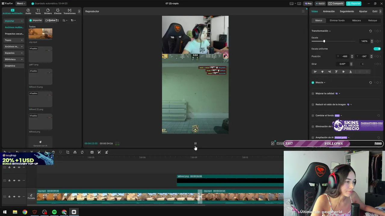
Task: Select the Máscara sub-tab
Action: pyautogui.click(x=356, y=20)
